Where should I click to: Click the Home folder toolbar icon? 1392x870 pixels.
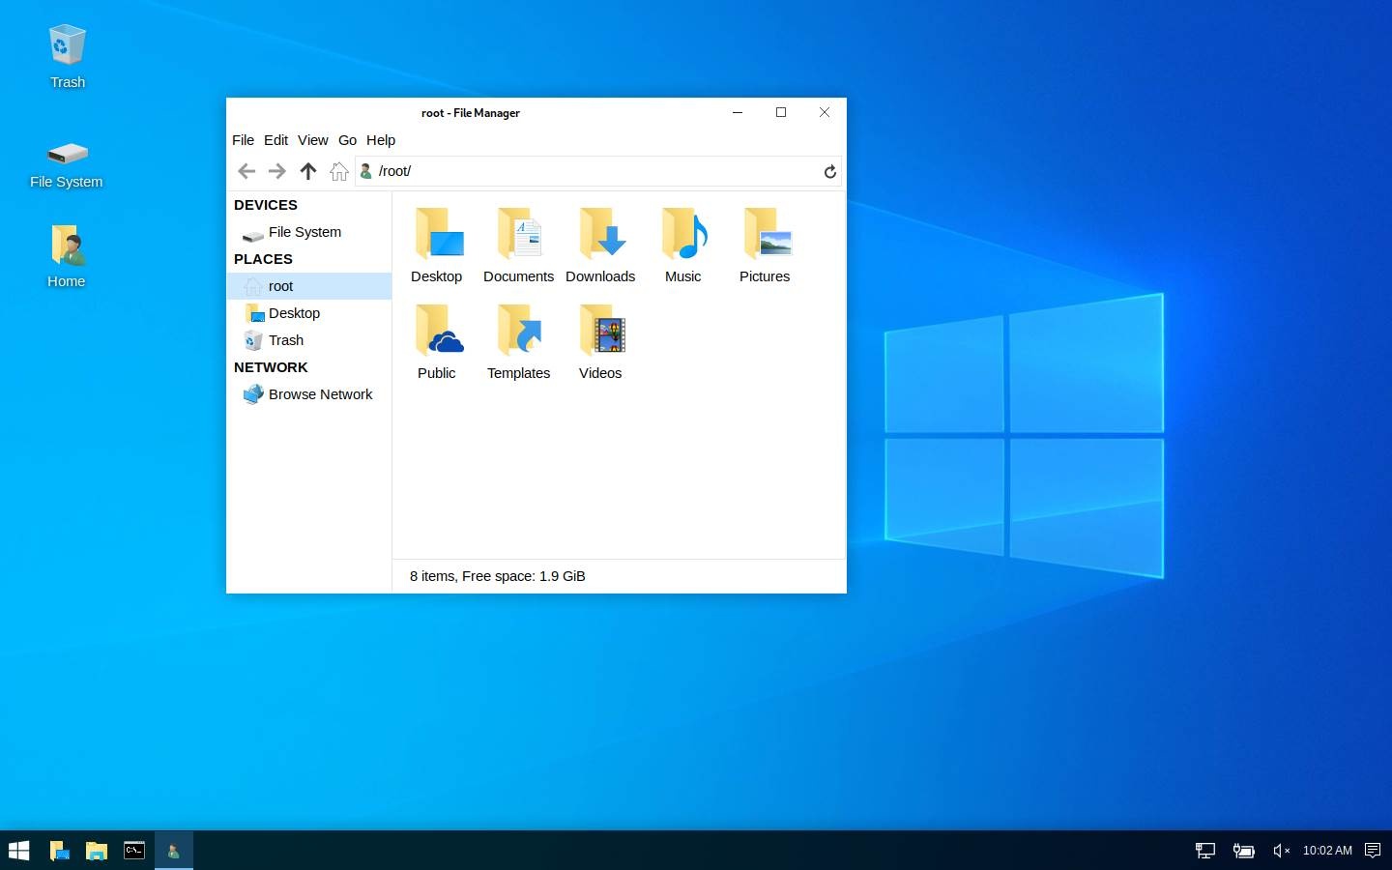click(338, 171)
